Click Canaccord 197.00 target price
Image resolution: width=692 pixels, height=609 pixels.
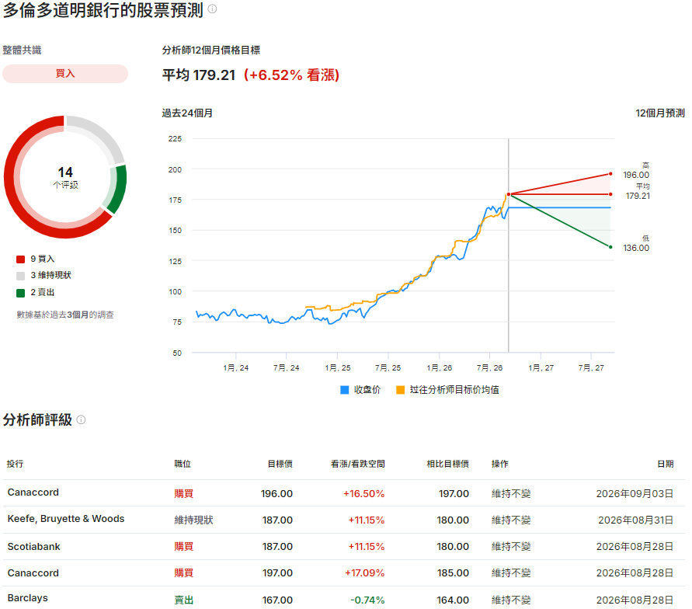pos(277,573)
